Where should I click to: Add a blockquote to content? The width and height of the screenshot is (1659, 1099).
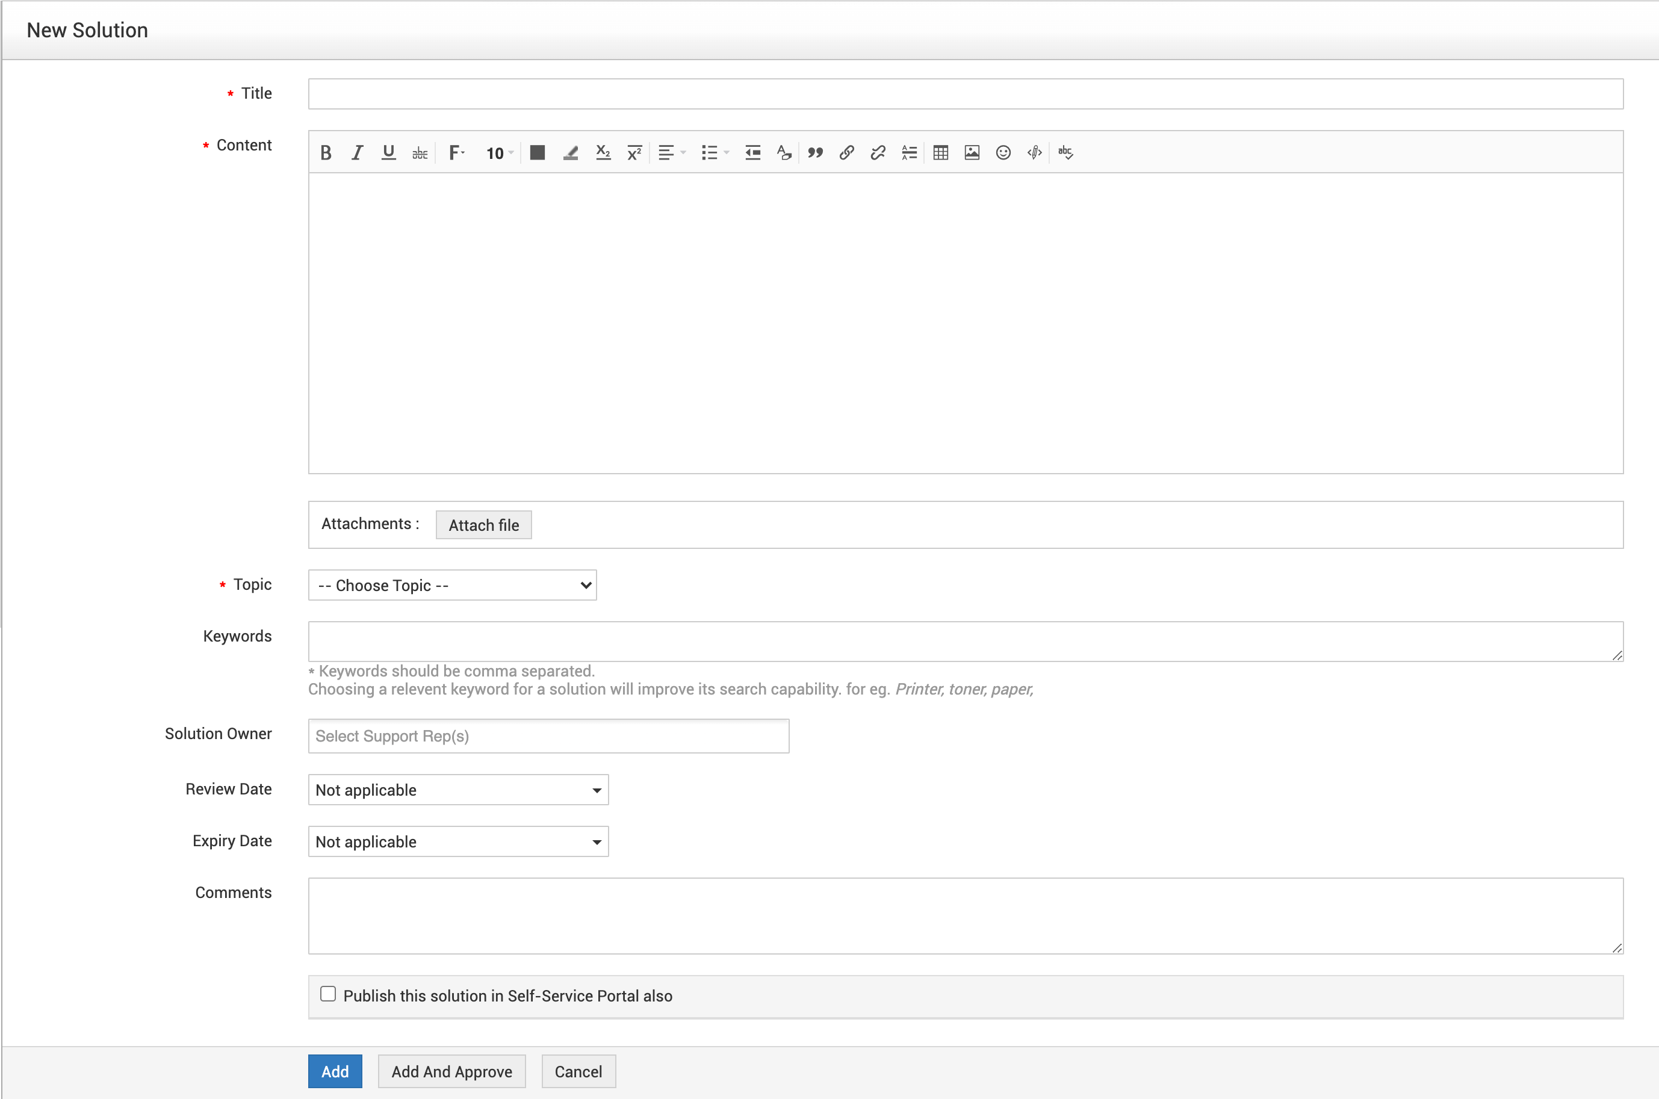(x=814, y=153)
